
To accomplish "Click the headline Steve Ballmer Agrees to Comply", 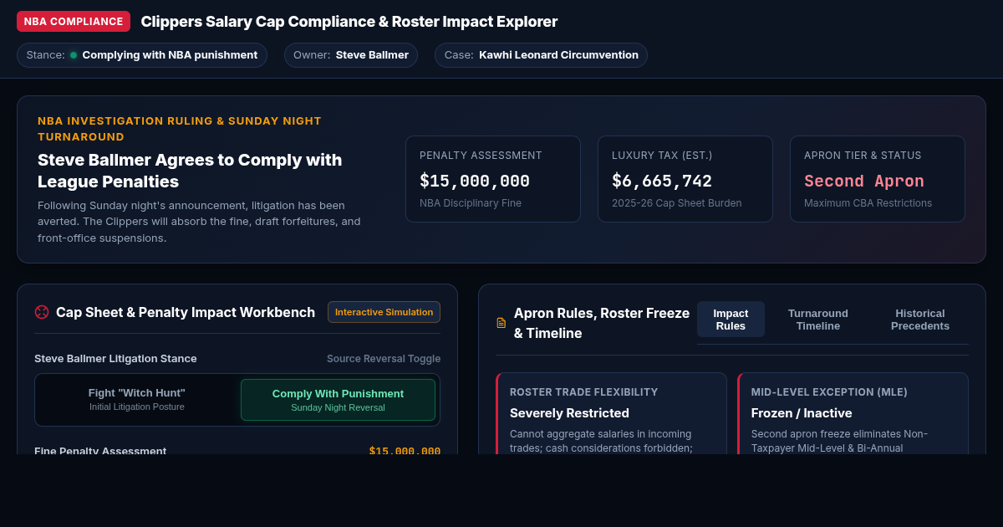I will pyautogui.click(x=190, y=171).
